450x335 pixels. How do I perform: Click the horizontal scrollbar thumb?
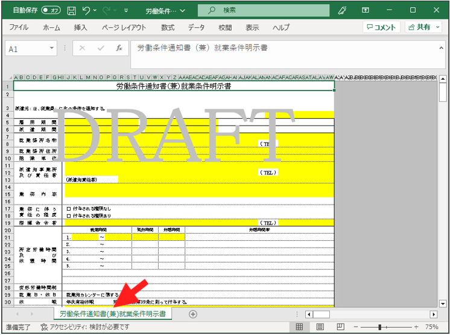[321, 314]
